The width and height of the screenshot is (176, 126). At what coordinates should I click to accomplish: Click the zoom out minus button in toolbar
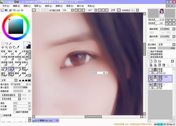pos(76,10)
